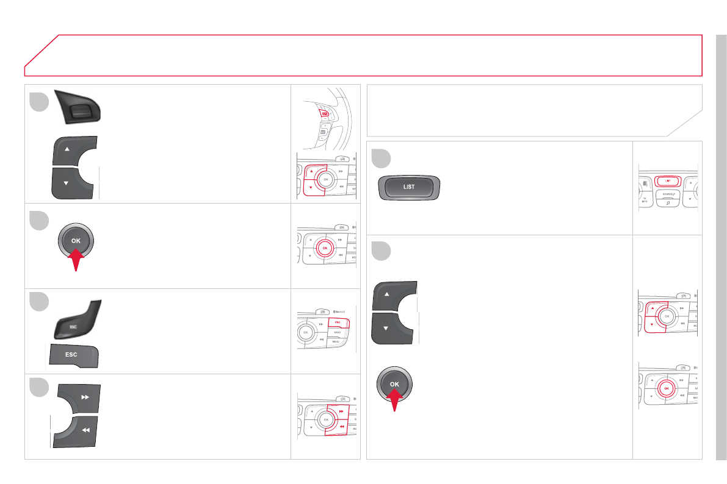
Task: Click the down arrow key above the first OK knob
Action: (72, 182)
